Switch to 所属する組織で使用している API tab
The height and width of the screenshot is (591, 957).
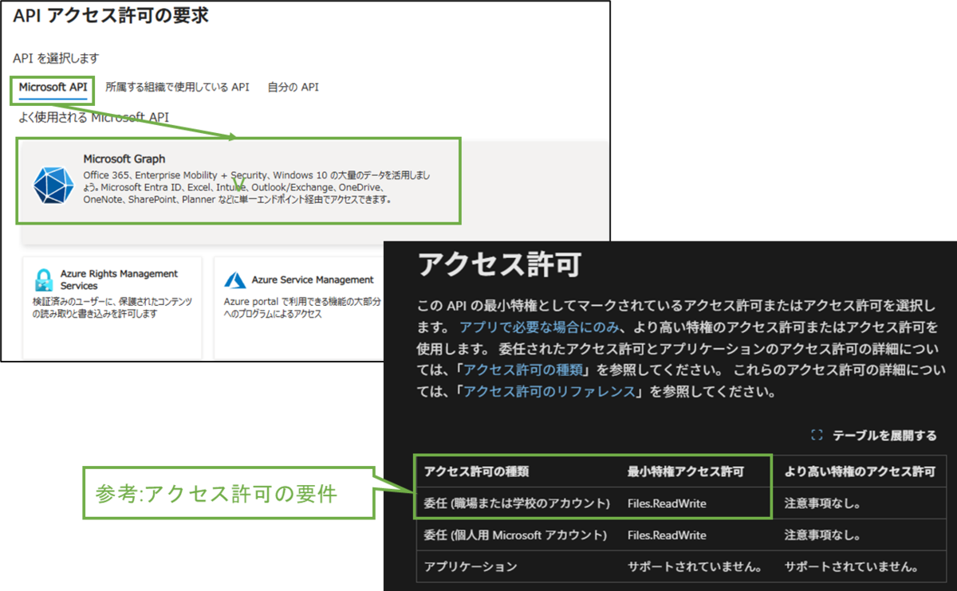click(177, 87)
